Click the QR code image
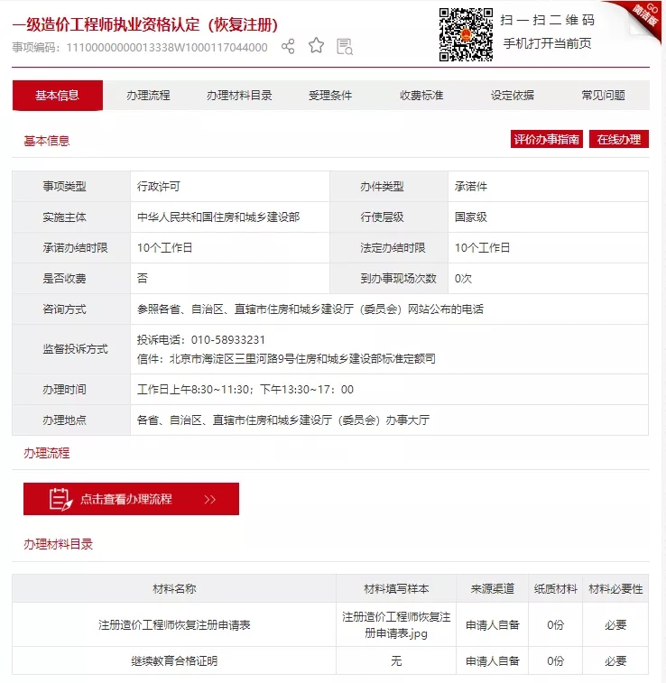This screenshot has width=666, height=683. [x=466, y=34]
